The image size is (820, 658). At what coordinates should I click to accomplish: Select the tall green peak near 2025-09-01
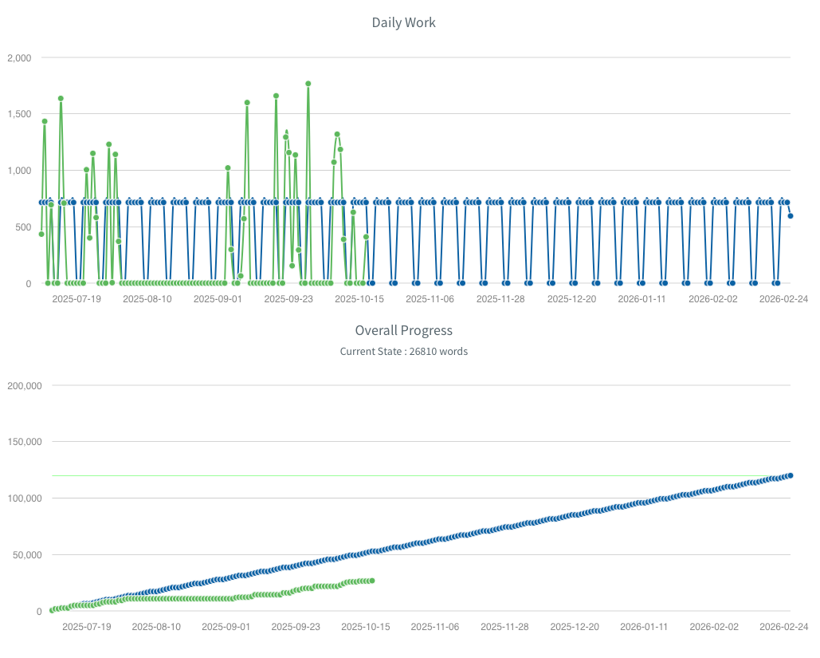[x=245, y=102]
